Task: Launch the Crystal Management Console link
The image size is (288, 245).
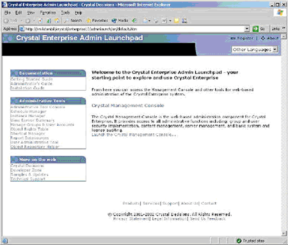Action: tap(134, 135)
